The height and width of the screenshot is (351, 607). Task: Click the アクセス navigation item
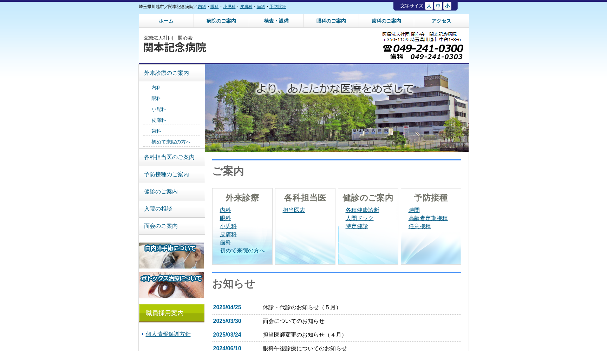(441, 21)
